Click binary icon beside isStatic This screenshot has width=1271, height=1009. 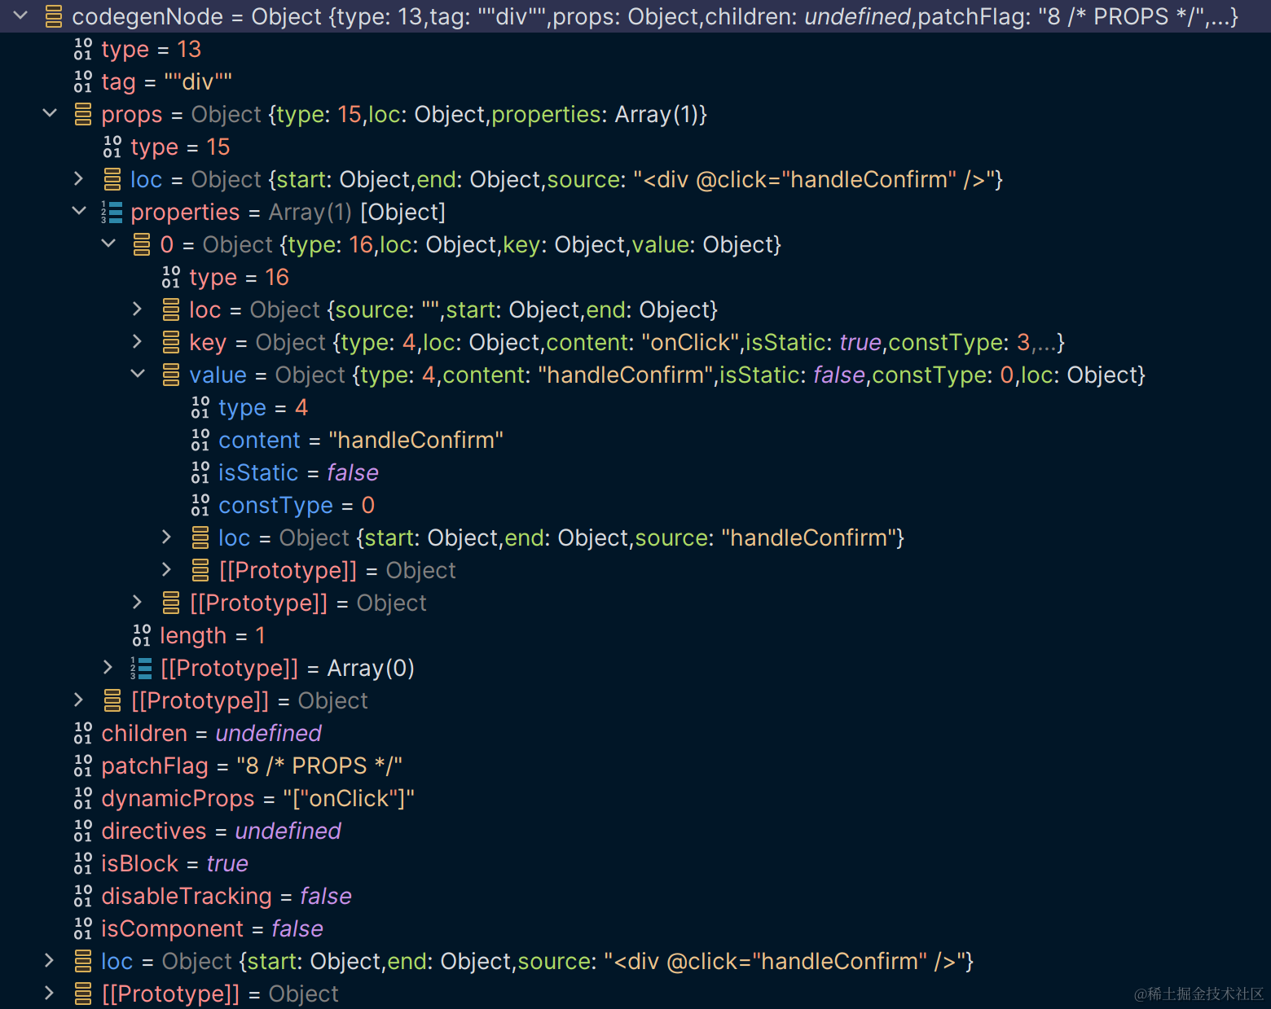click(200, 472)
